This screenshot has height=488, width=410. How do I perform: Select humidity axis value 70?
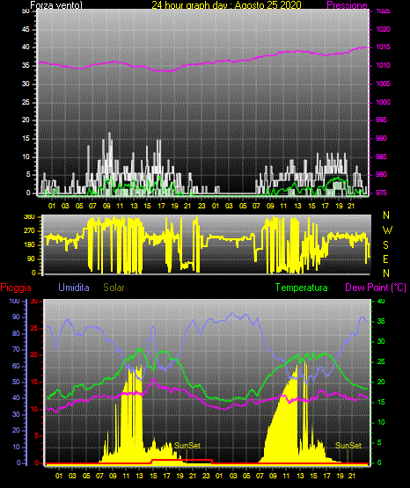pyautogui.click(x=16, y=349)
